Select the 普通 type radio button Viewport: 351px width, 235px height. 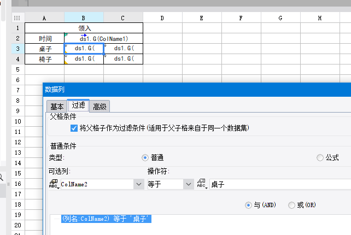tap(145, 158)
